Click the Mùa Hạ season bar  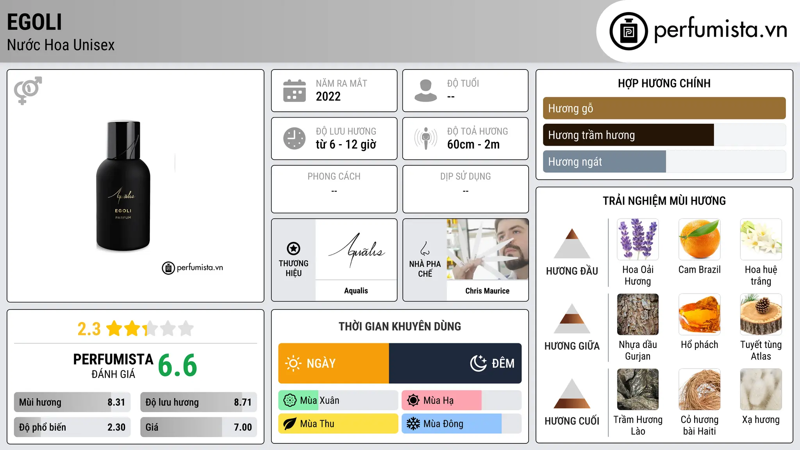461,400
